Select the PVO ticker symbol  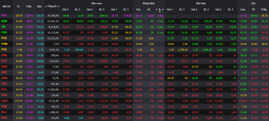(x=4, y=118)
